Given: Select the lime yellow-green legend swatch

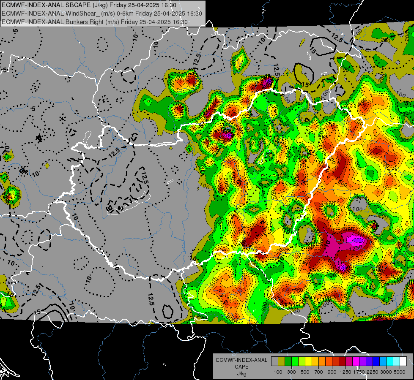Looking at the screenshot, I should [302, 361].
